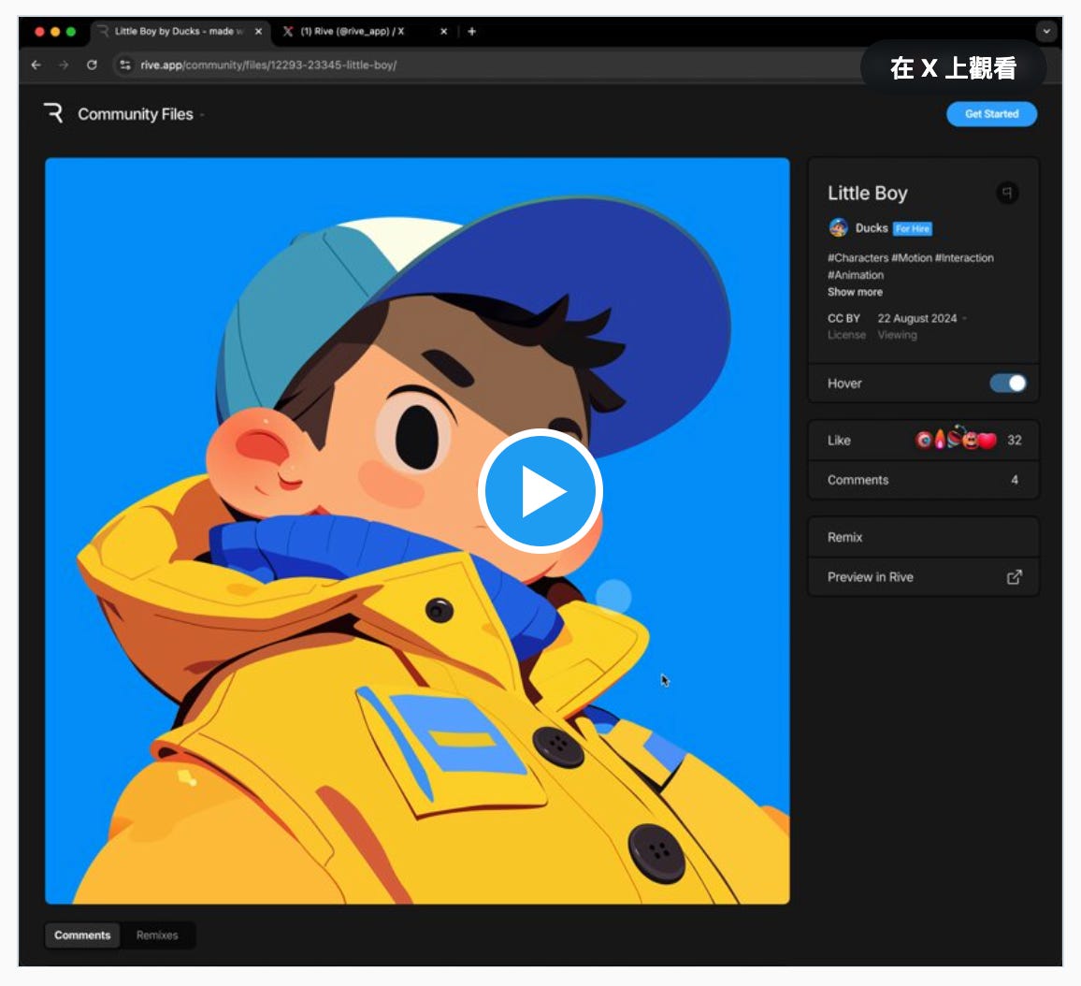The width and height of the screenshot is (1081, 986).
Task: Open the #Animation hashtag
Action: [x=856, y=275]
